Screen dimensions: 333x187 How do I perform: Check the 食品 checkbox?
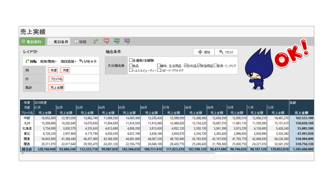pyautogui.click(x=131, y=66)
